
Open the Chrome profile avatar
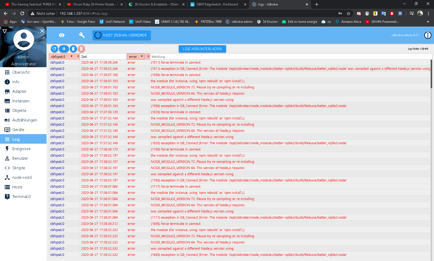(x=420, y=13)
